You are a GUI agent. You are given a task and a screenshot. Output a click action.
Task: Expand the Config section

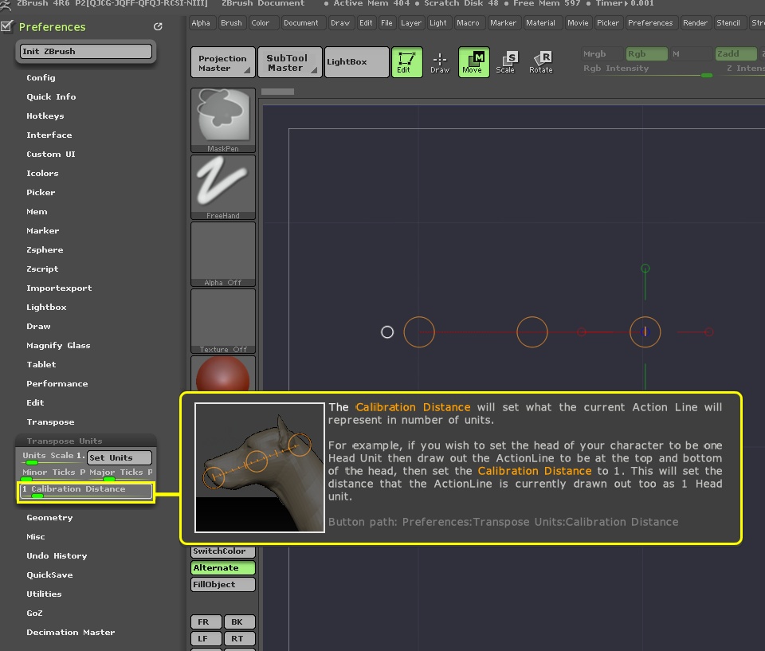(x=41, y=77)
